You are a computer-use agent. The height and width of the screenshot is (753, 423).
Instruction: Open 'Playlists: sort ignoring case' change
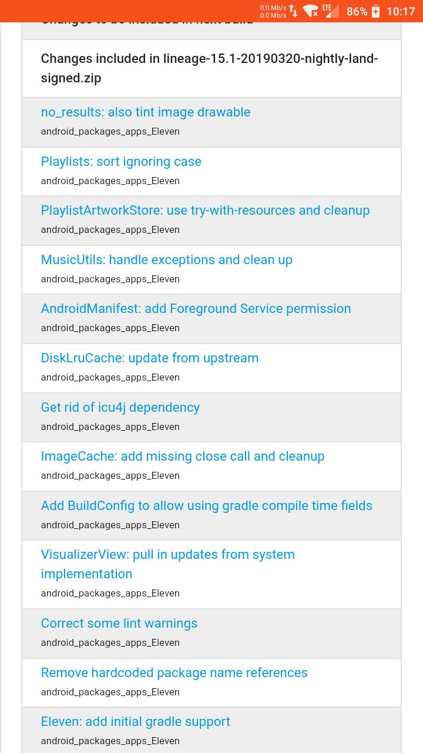tap(121, 162)
